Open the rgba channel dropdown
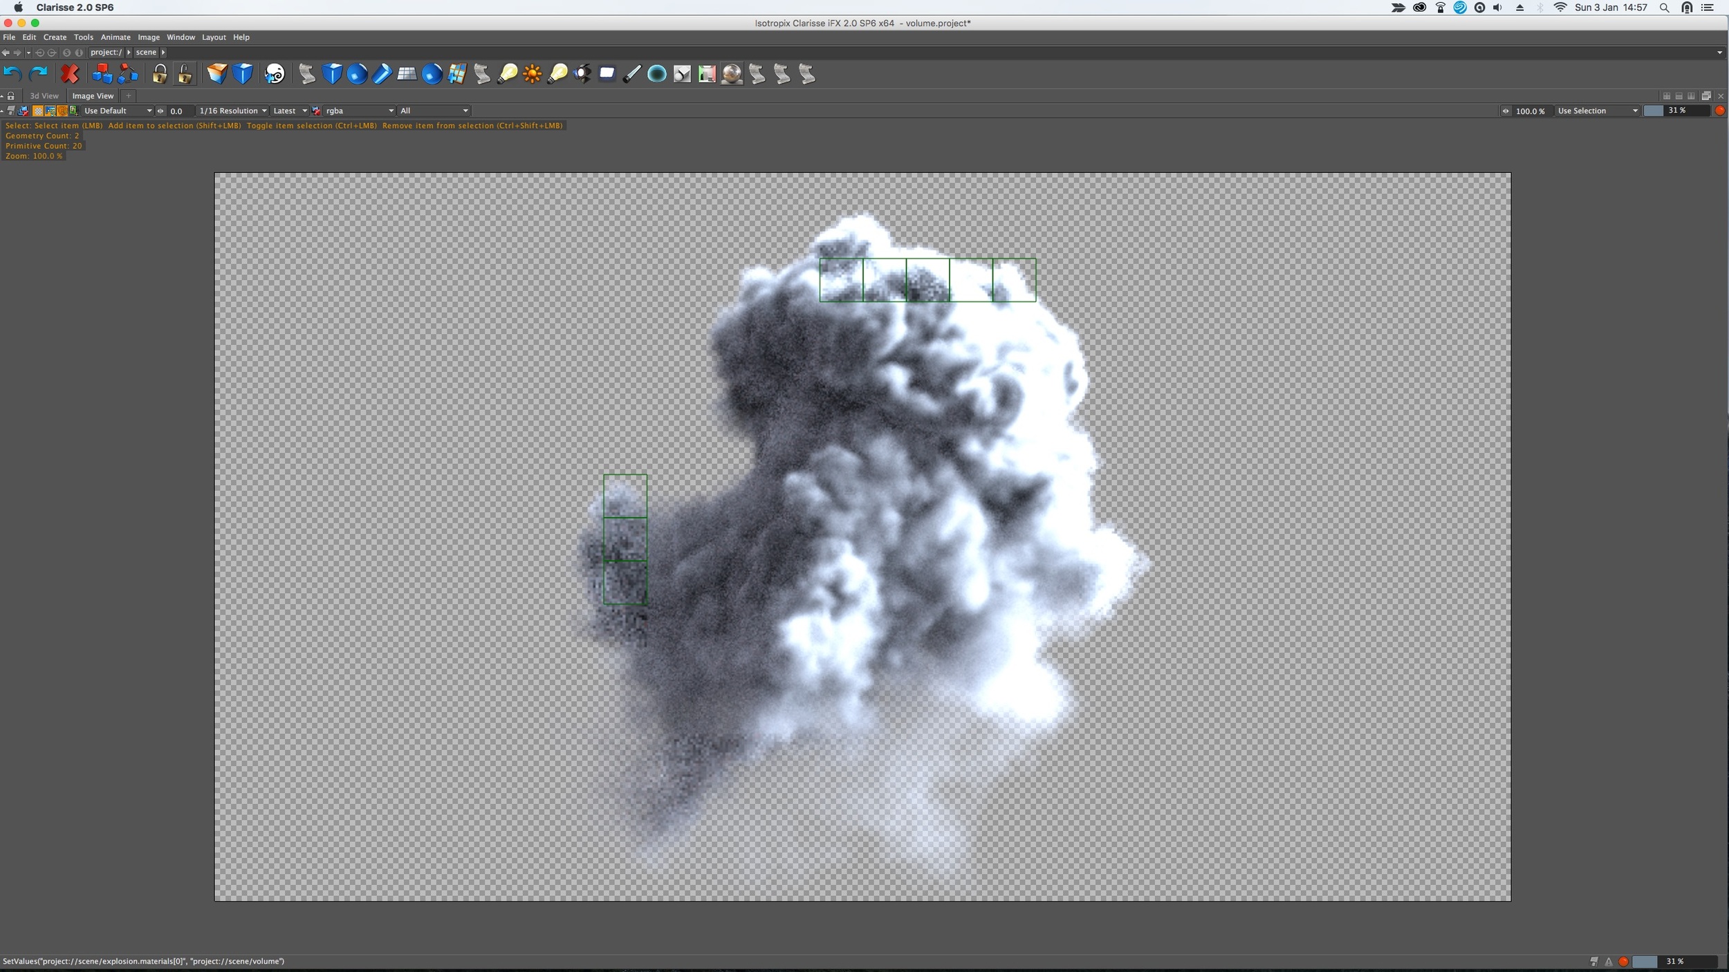 (x=358, y=111)
